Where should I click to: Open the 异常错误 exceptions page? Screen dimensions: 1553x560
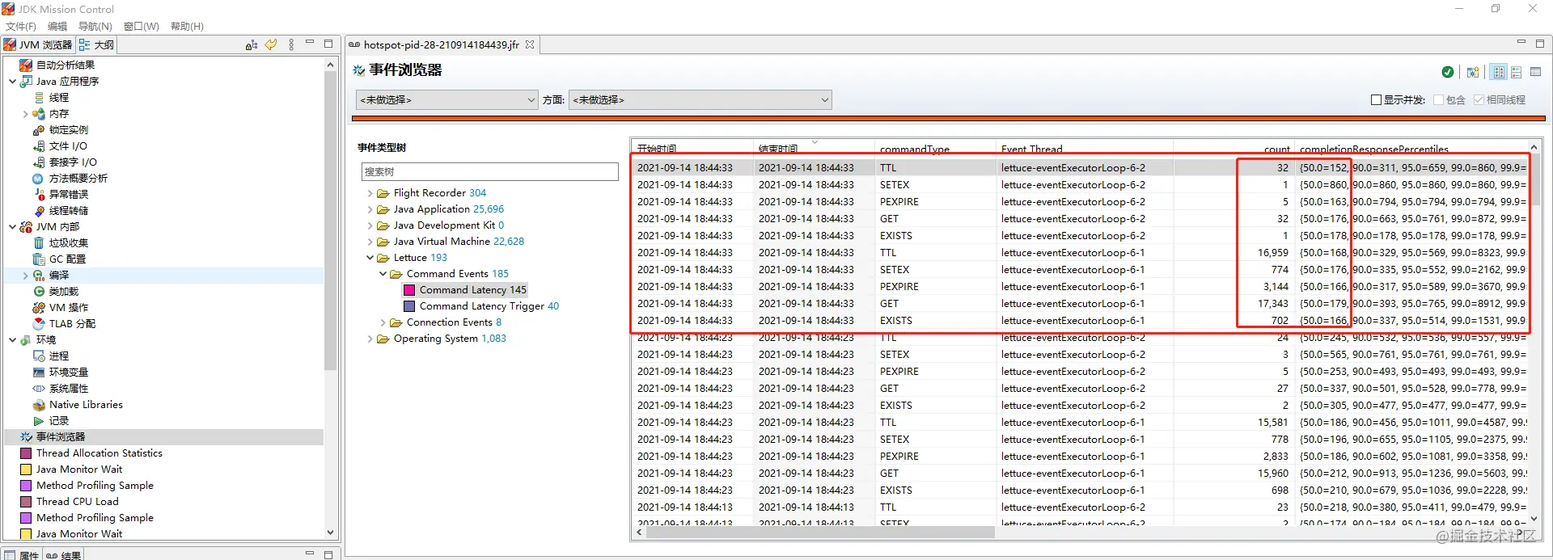(68, 194)
